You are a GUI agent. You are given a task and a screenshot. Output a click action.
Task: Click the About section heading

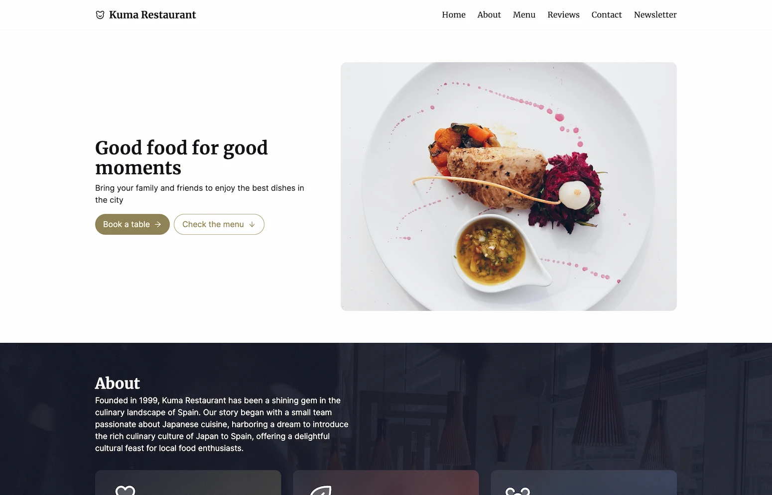click(x=118, y=383)
